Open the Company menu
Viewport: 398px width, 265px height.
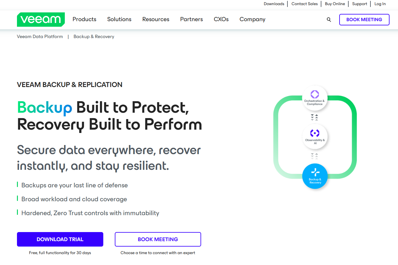252,19
